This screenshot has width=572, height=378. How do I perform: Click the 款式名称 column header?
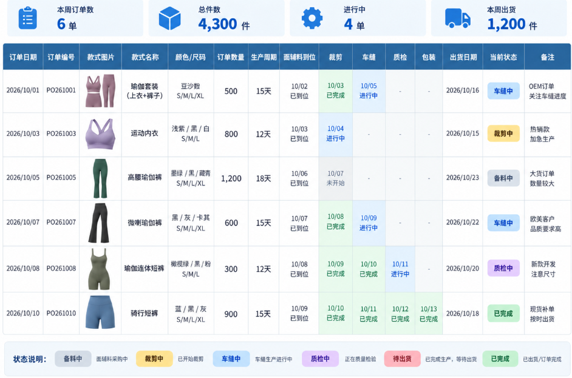[x=145, y=57]
